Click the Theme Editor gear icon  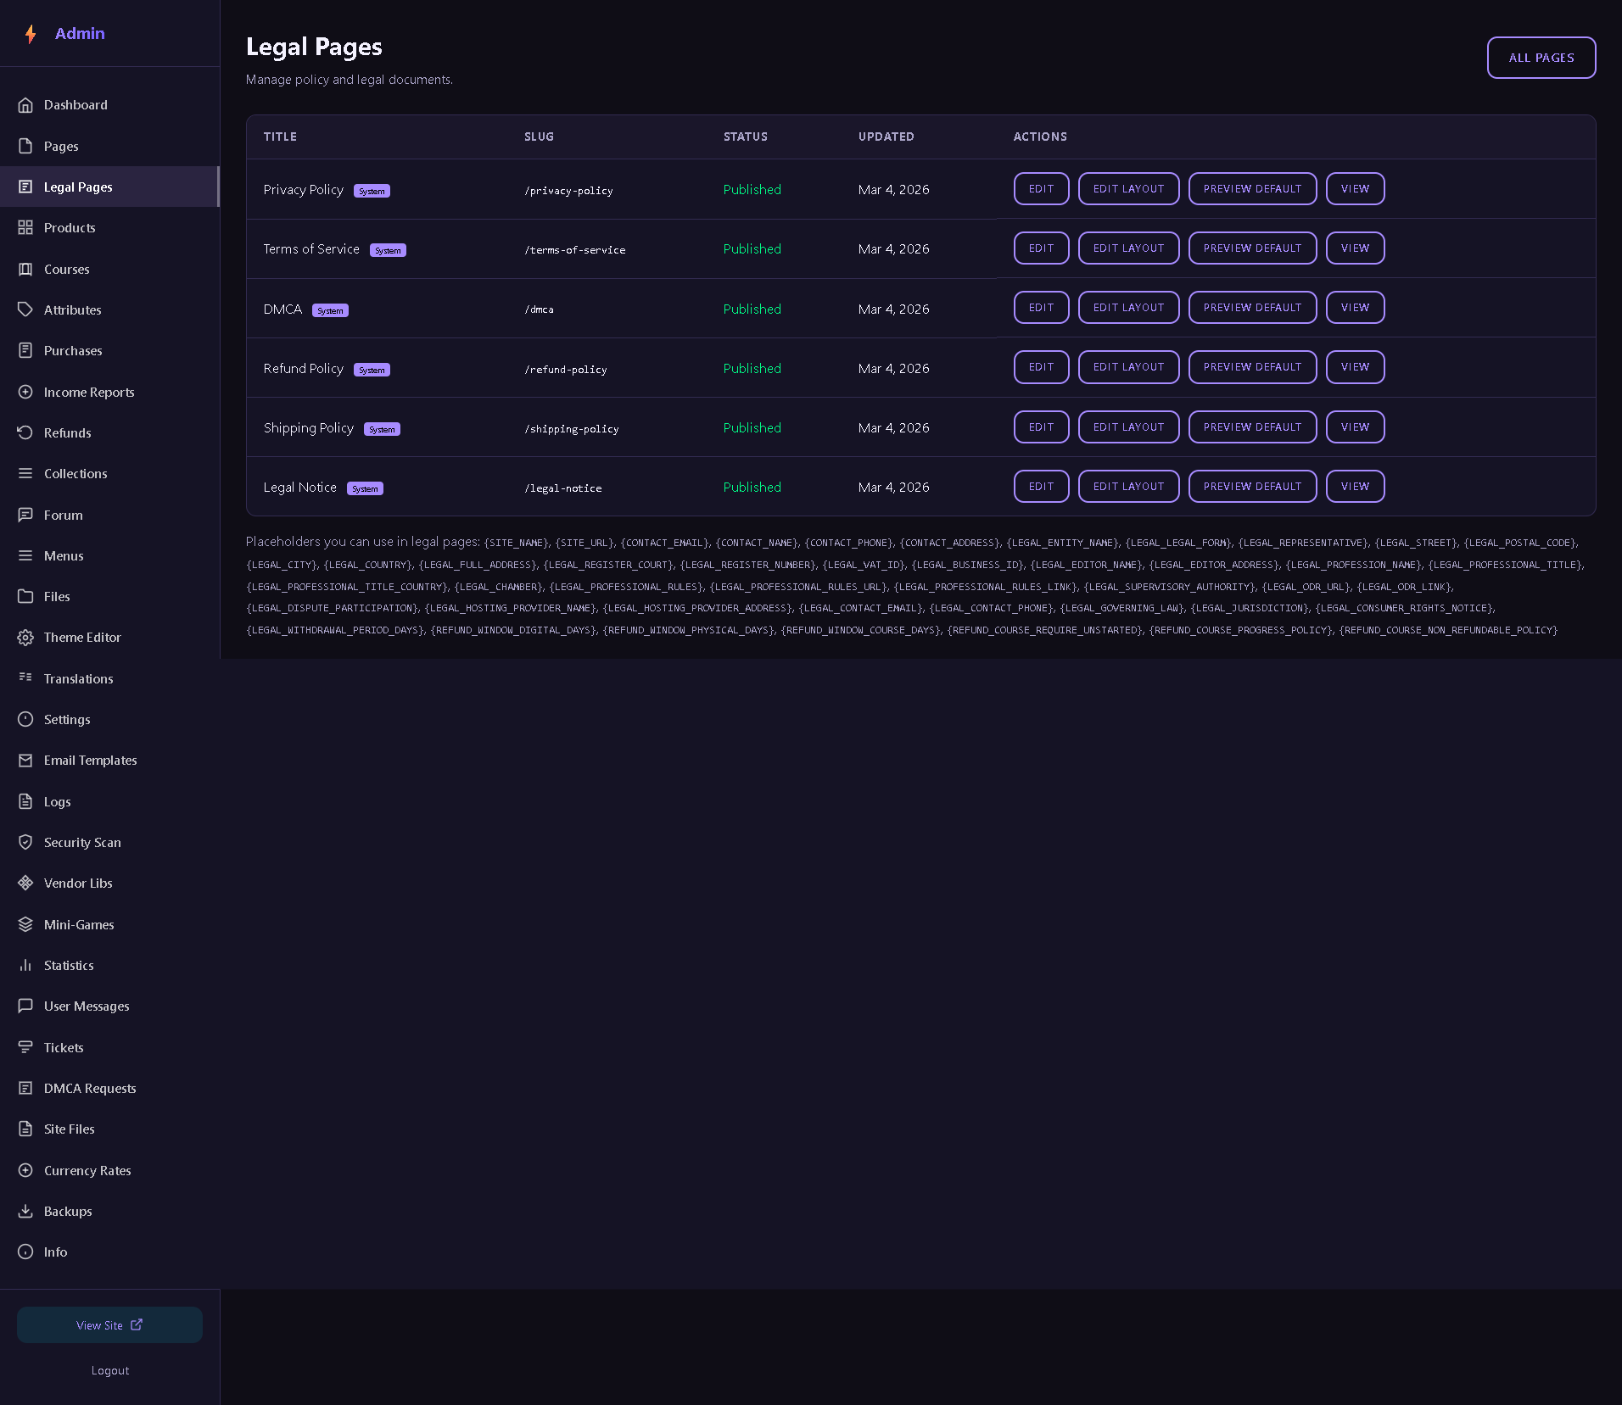pyautogui.click(x=25, y=638)
